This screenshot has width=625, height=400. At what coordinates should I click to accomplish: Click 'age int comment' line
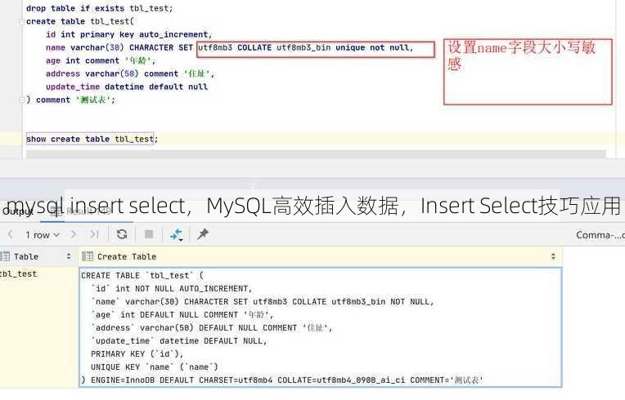point(101,61)
